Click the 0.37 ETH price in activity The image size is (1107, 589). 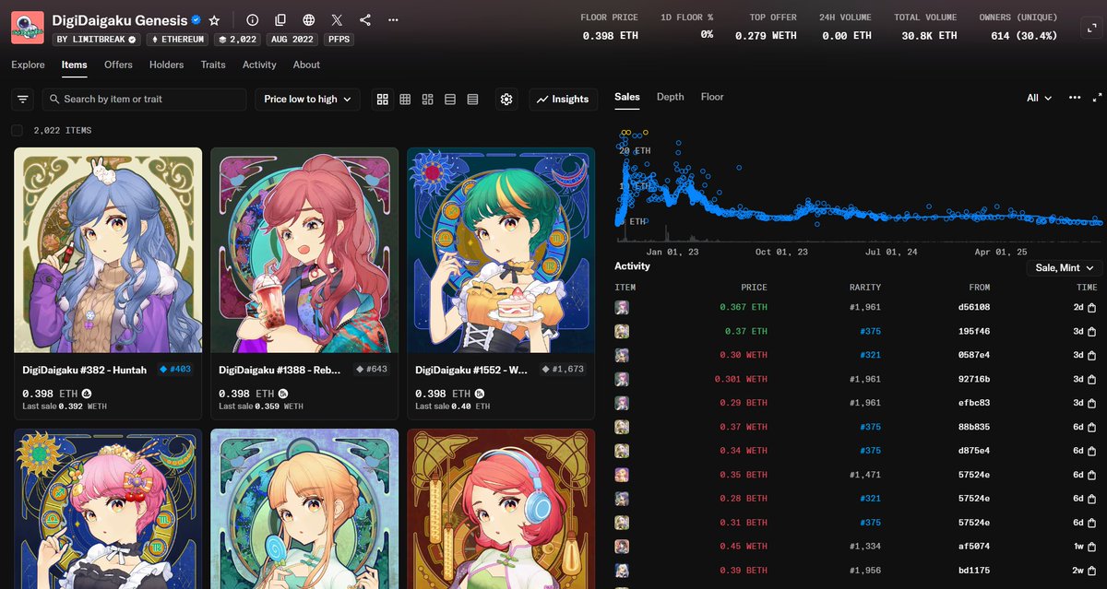(x=745, y=331)
